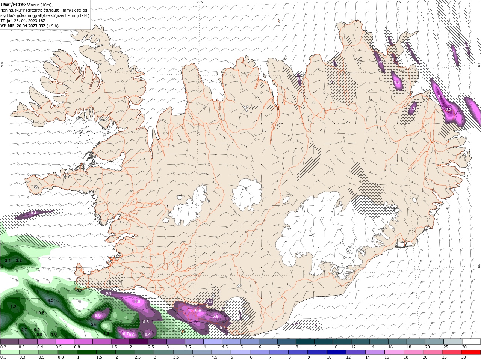
Task: Click the bright pink 0.5 swatch in upper snow legend
Action: (65, 342)
